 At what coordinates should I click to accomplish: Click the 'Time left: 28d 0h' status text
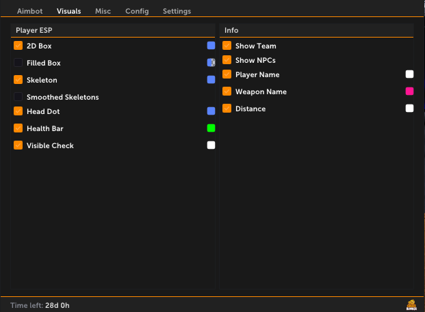(x=40, y=305)
